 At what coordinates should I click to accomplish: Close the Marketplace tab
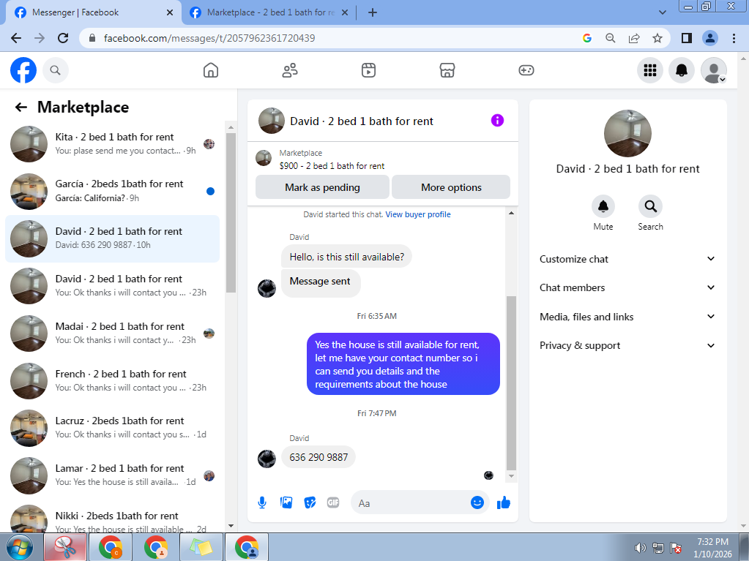(x=345, y=12)
